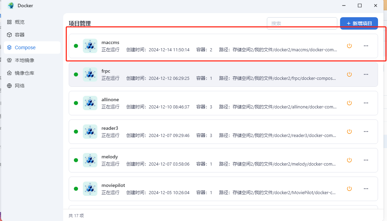Click creation time 2024-12-10 08:46:37
Viewport: 387px width, 221px height.
pos(169,107)
